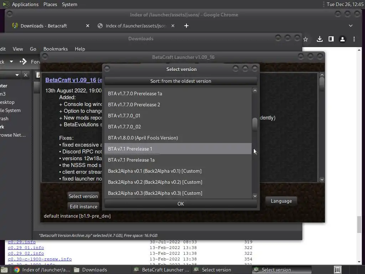Click Edit instance button in launcher
Image resolution: width=365 pixels, height=274 pixels.
pos(83,207)
